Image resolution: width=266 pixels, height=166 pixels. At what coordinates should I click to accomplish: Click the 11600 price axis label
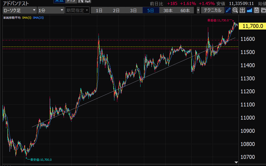coord(248,39)
